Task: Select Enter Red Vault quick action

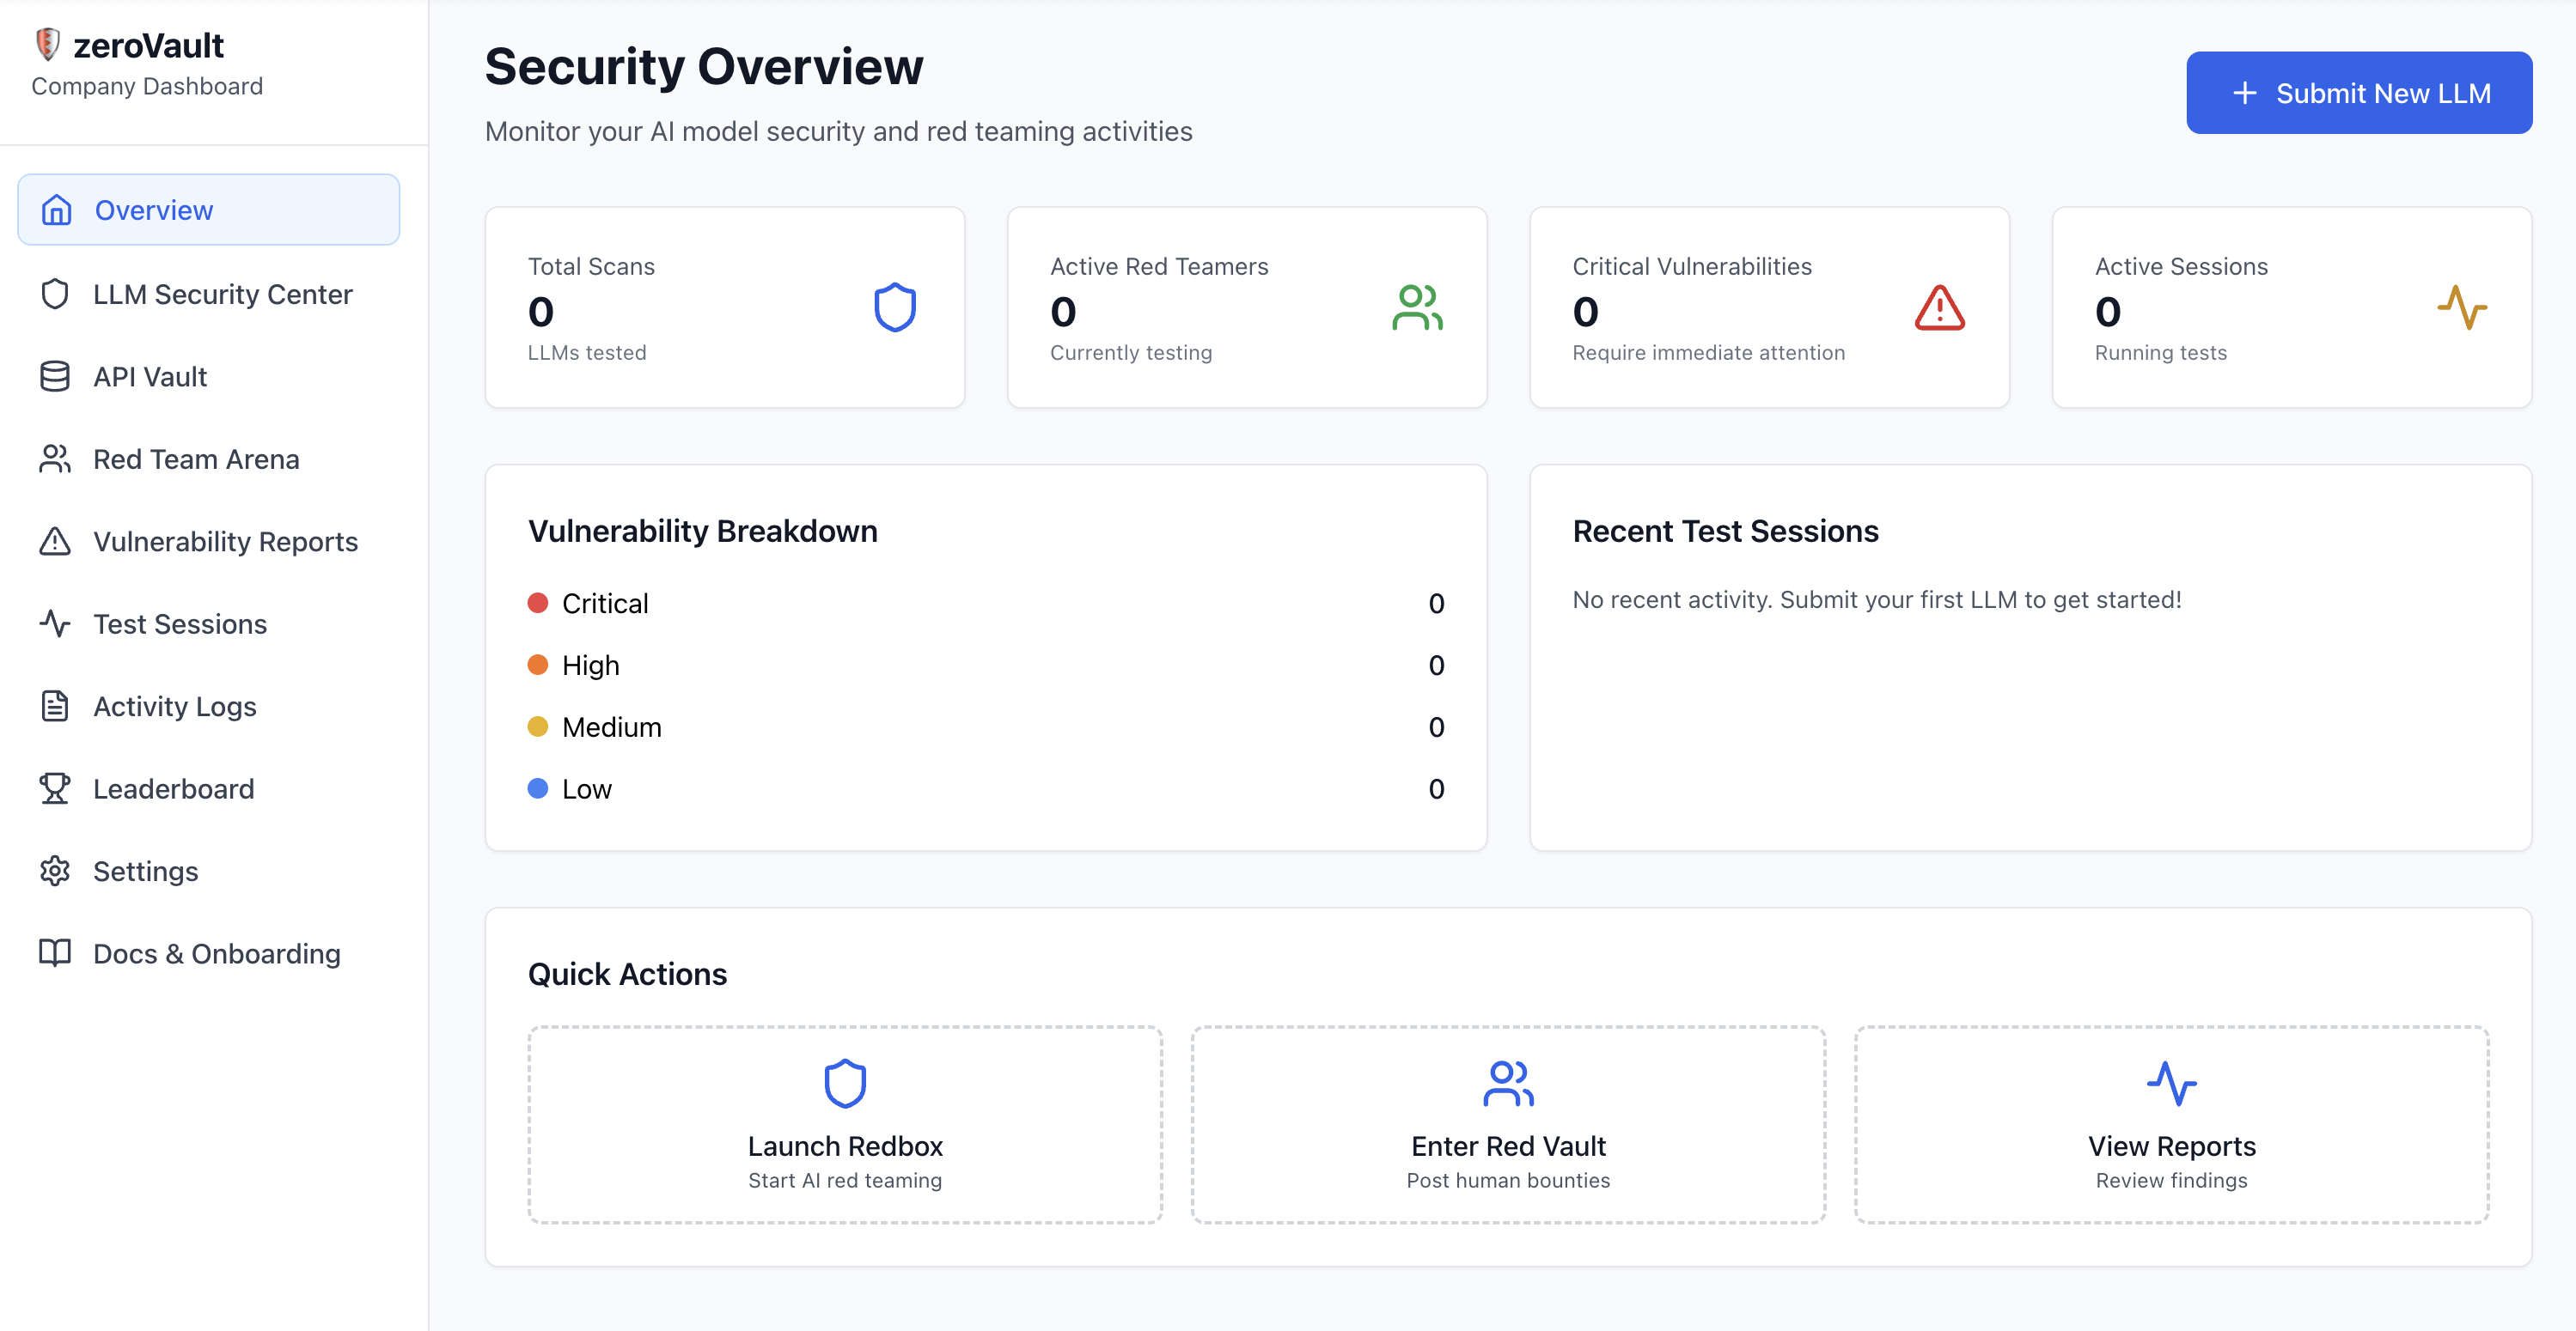Action: pos(1507,1124)
